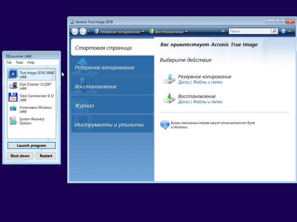The width and height of the screenshot is (297, 222).
Task: Select the True Image 2018.10640 (x64) entry
Action: (32, 75)
